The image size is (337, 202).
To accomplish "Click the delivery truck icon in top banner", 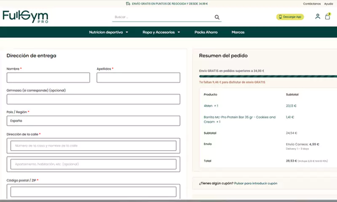I will (x=128, y=4).
